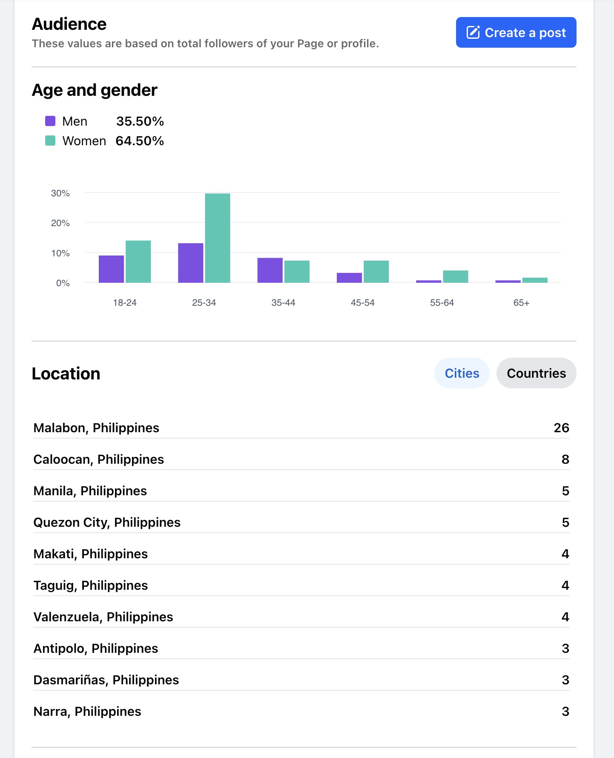614x758 pixels.
Task: Click the Men bar for ages 35-44
Action: pos(270,270)
